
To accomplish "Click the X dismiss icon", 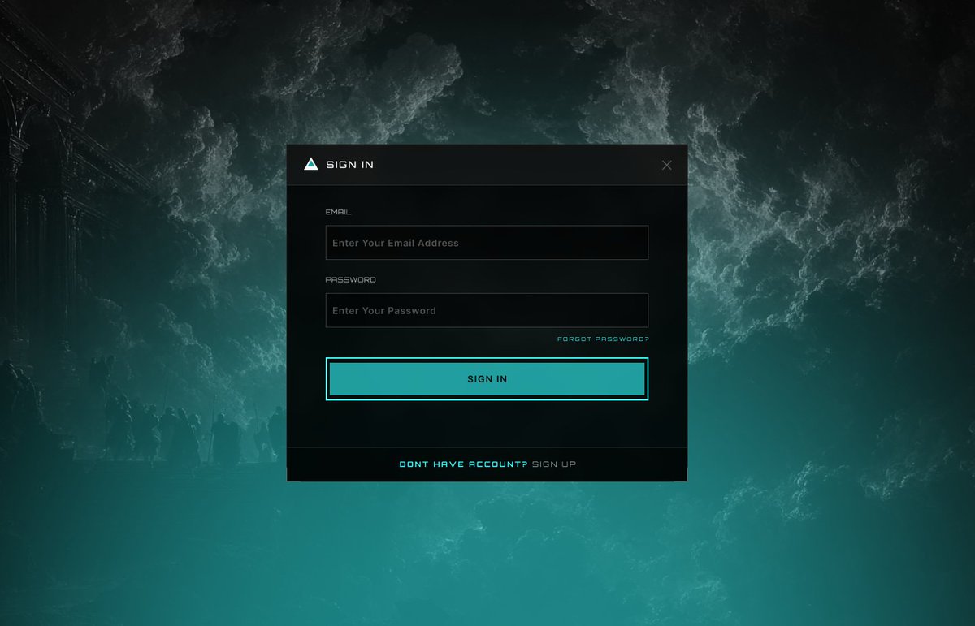I will click(666, 164).
